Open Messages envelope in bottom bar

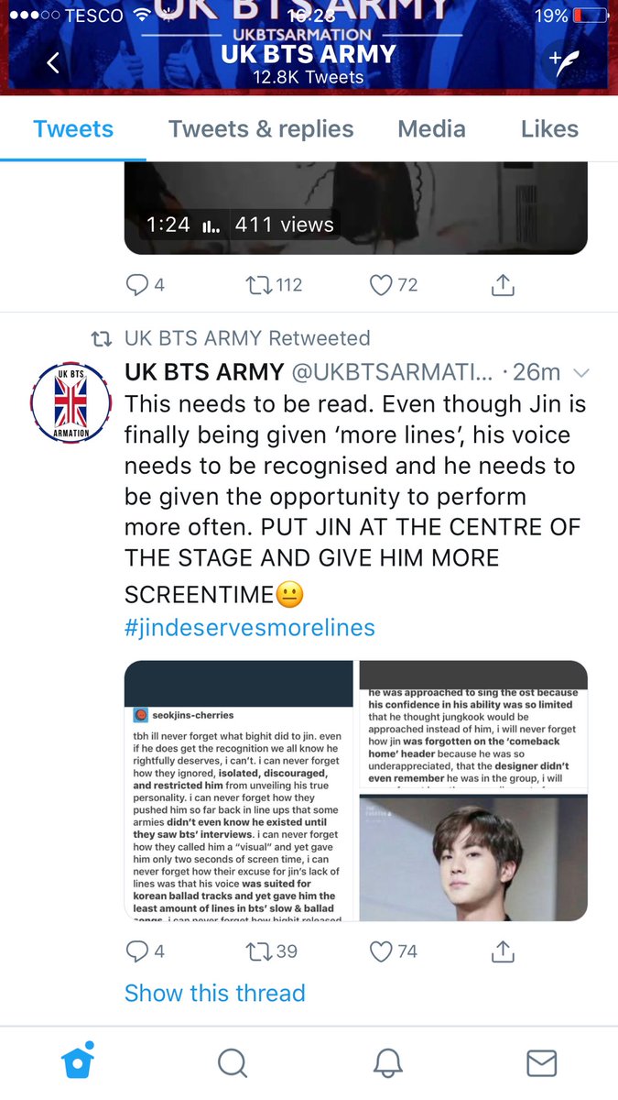pyautogui.click(x=542, y=1063)
